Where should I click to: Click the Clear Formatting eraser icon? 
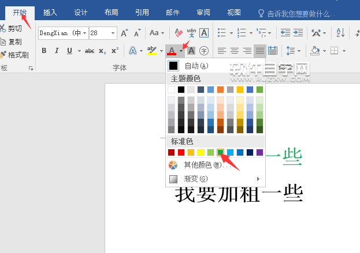[x=179, y=33]
